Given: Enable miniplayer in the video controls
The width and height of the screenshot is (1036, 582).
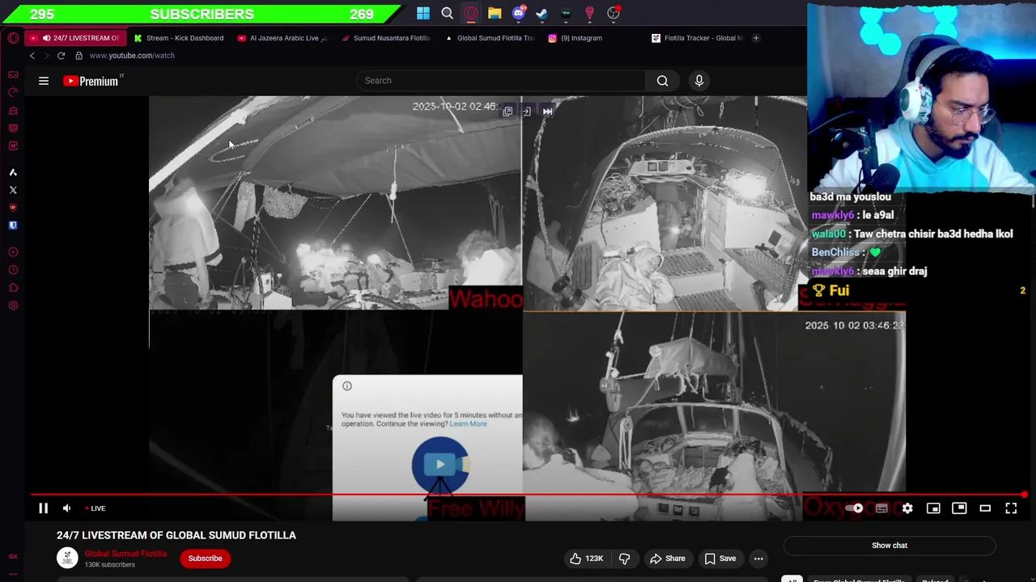Looking at the screenshot, I should tap(933, 508).
